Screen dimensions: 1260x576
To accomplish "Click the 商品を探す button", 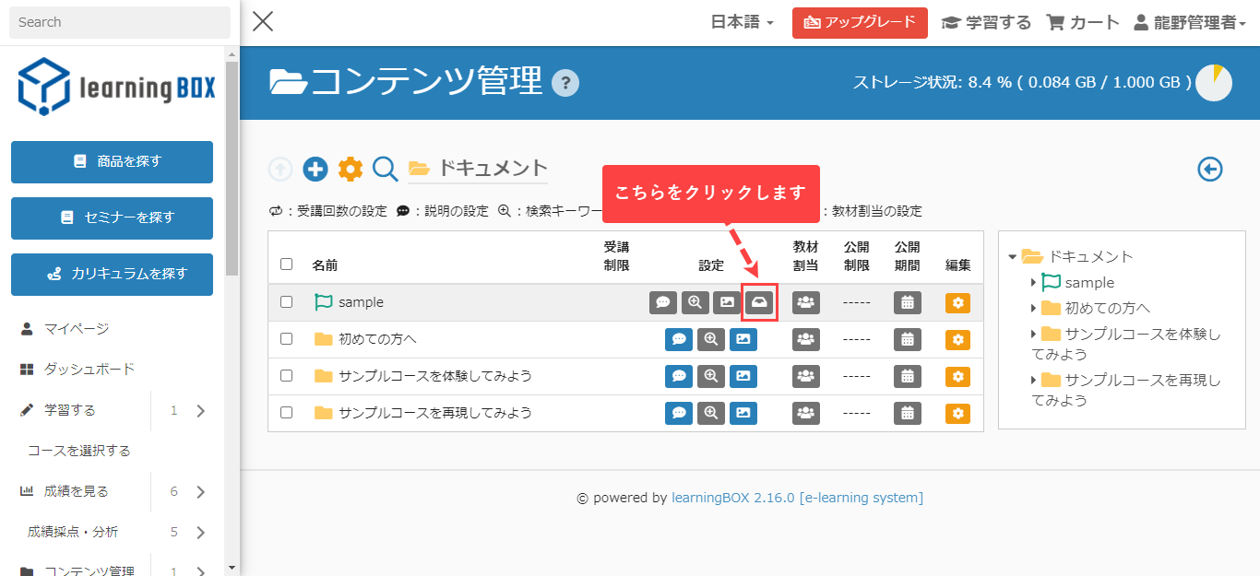I will (112, 161).
